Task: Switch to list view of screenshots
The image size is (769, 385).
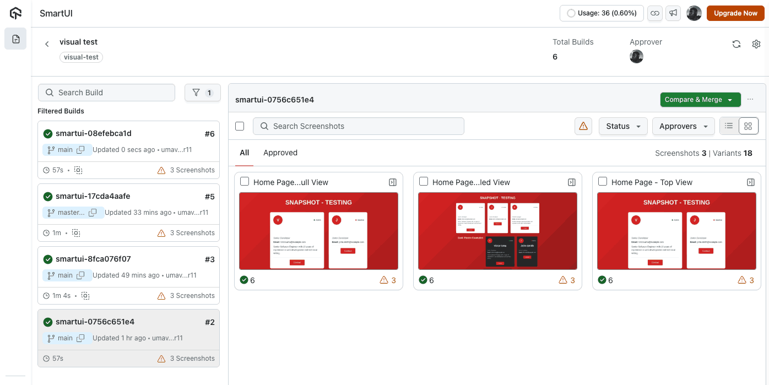Action: [729, 126]
